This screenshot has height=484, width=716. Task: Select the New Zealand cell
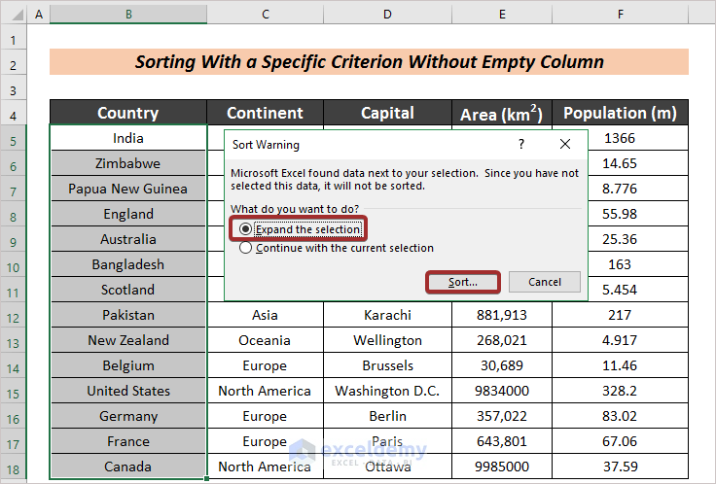coord(128,340)
